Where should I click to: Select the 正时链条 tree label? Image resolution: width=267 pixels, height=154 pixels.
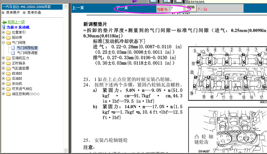(x=19, y=63)
